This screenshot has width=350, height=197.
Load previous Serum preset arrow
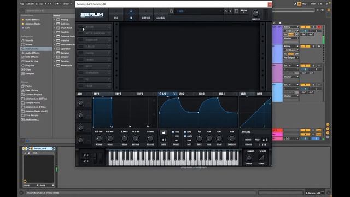226,11
